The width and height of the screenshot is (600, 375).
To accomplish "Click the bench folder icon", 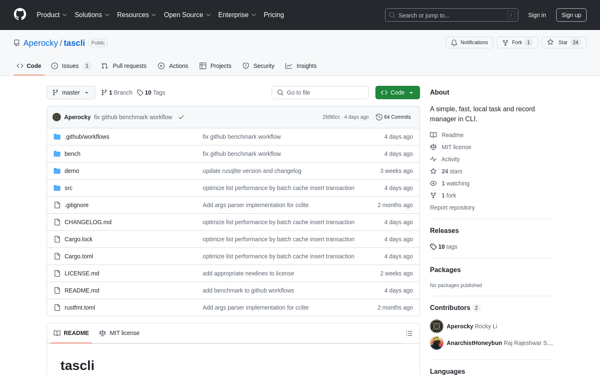I will (x=57, y=154).
